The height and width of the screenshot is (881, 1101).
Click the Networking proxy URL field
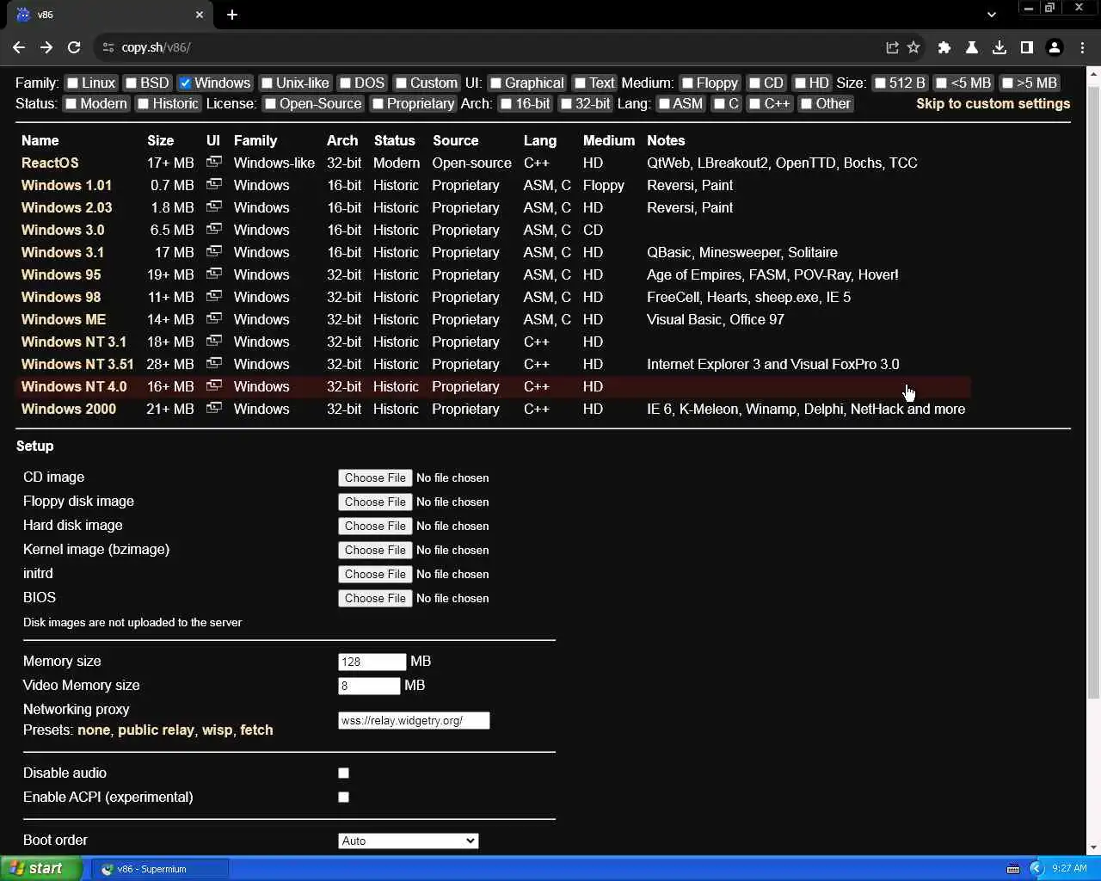coord(414,720)
